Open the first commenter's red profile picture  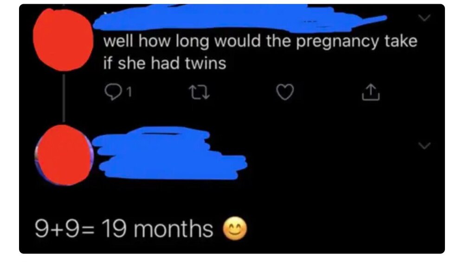pos(63,40)
